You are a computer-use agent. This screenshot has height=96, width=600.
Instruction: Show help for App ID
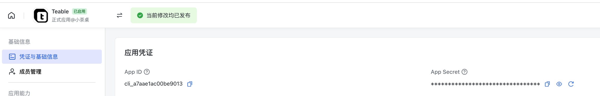point(147,72)
